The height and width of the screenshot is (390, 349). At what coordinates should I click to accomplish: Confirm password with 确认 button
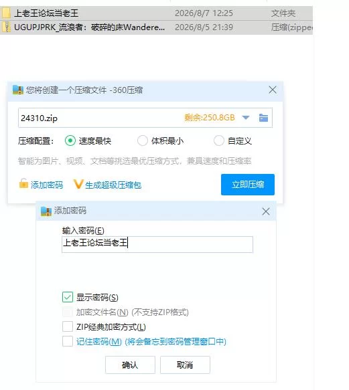pyautogui.click(x=130, y=365)
